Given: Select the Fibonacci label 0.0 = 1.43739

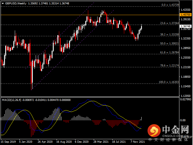Looking at the screenshot, I should pos(170,5).
